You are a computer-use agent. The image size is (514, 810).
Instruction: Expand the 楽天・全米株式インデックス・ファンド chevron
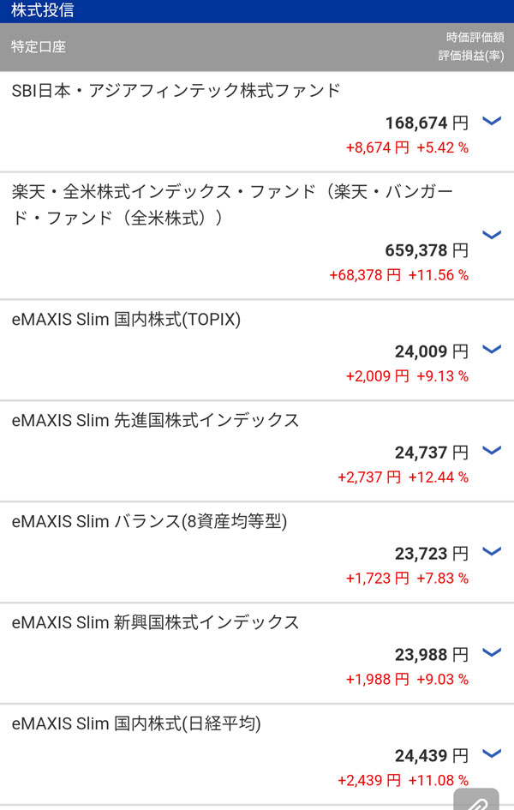492,234
